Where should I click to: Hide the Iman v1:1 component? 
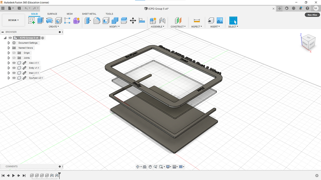pos(14,73)
